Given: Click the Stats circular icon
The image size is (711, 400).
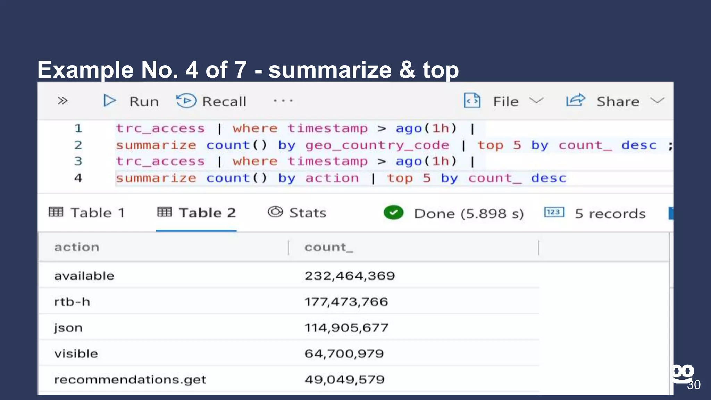Looking at the screenshot, I should (275, 212).
